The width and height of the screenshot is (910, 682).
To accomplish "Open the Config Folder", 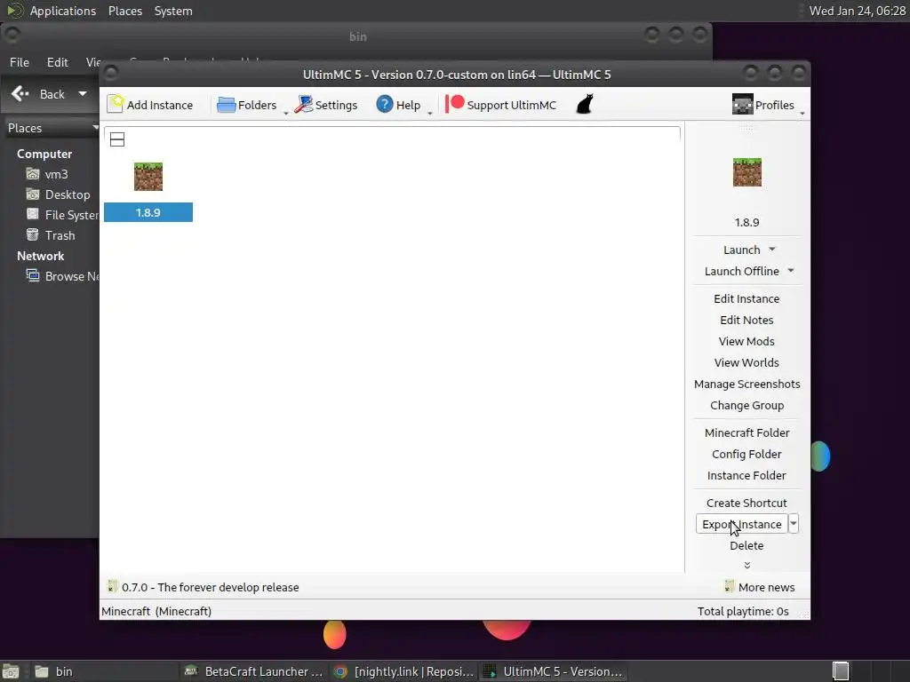I will pos(746,454).
